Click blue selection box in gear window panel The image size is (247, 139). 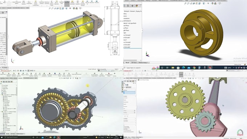(x=129, y=93)
